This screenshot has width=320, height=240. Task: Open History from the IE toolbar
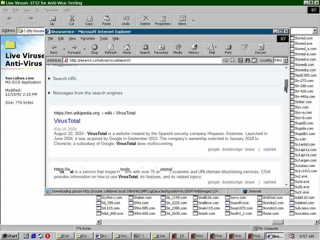[x=194, y=49]
